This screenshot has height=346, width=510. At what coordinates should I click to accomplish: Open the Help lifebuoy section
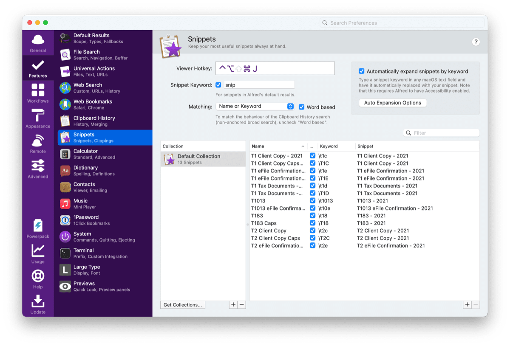tap(38, 279)
